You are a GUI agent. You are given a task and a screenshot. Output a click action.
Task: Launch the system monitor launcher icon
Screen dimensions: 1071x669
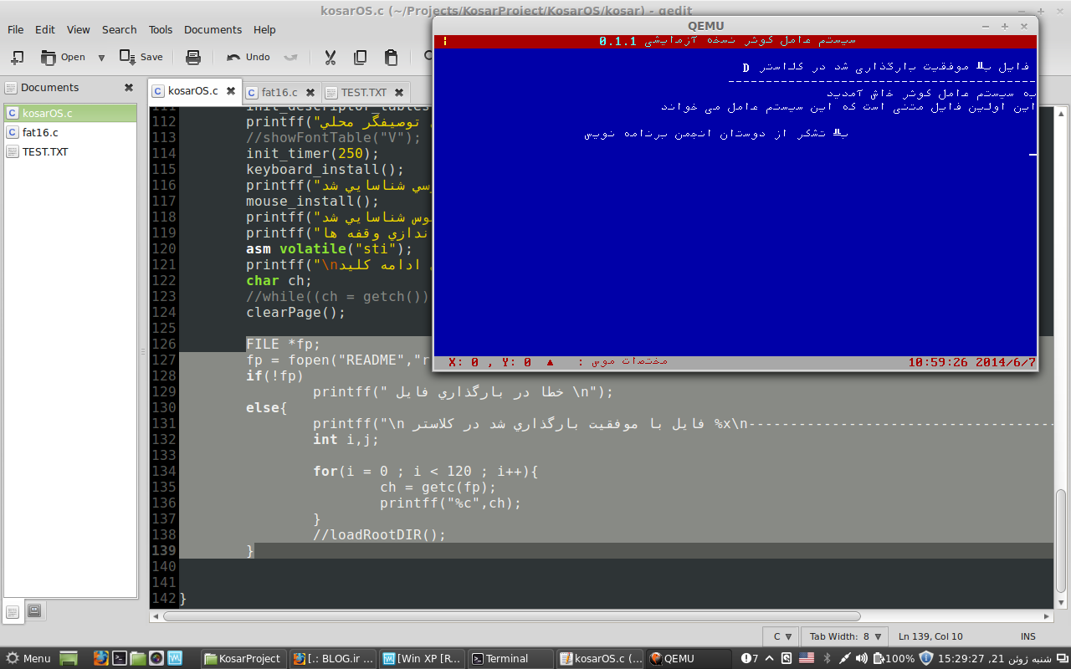tap(175, 658)
